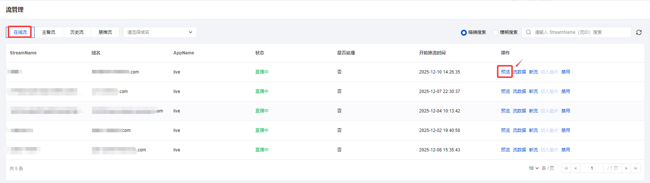This screenshot has width=650, height=183.
Task: Switch to the 主备流 tab
Action: (x=49, y=32)
